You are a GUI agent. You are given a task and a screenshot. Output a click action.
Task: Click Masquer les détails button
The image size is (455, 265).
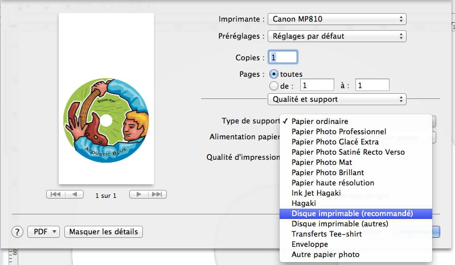[x=103, y=231]
